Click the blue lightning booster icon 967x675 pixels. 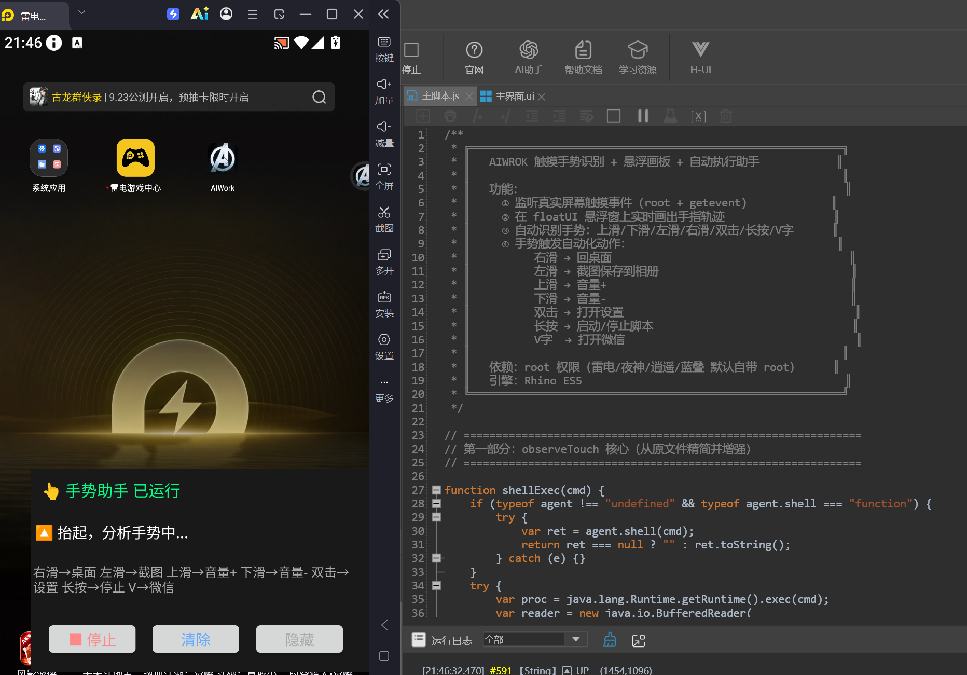point(173,14)
